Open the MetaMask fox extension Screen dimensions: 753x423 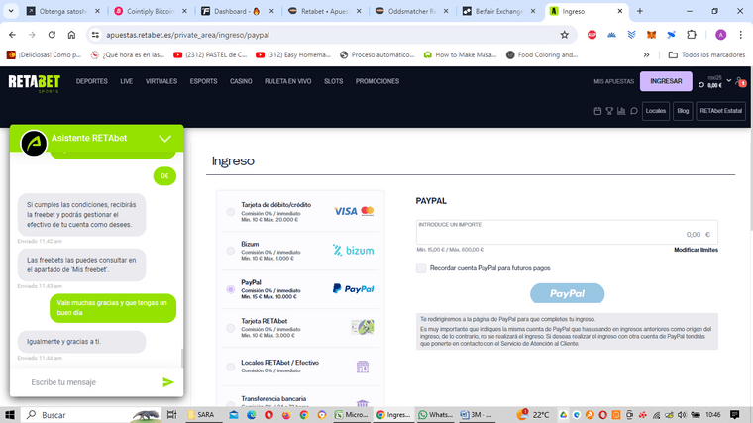pyautogui.click(x=651, y=35)
